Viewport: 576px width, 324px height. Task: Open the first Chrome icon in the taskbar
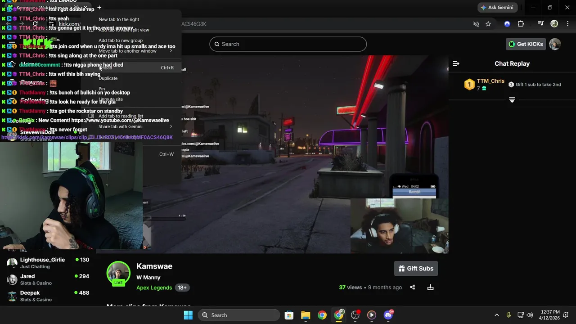(322, 315)
